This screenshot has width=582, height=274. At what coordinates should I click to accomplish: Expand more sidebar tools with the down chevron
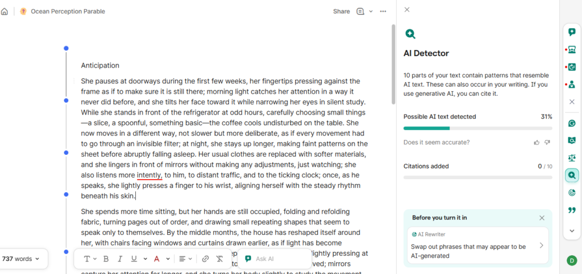(x=572, y=231)
